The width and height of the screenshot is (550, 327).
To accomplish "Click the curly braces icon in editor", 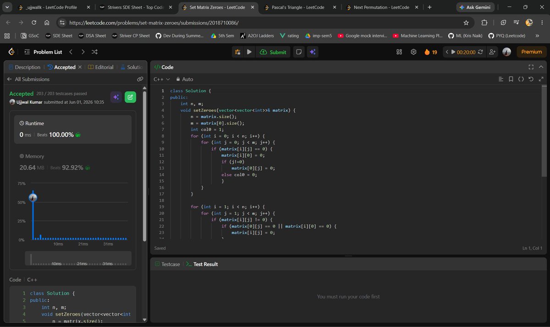I will pos(521,79).
